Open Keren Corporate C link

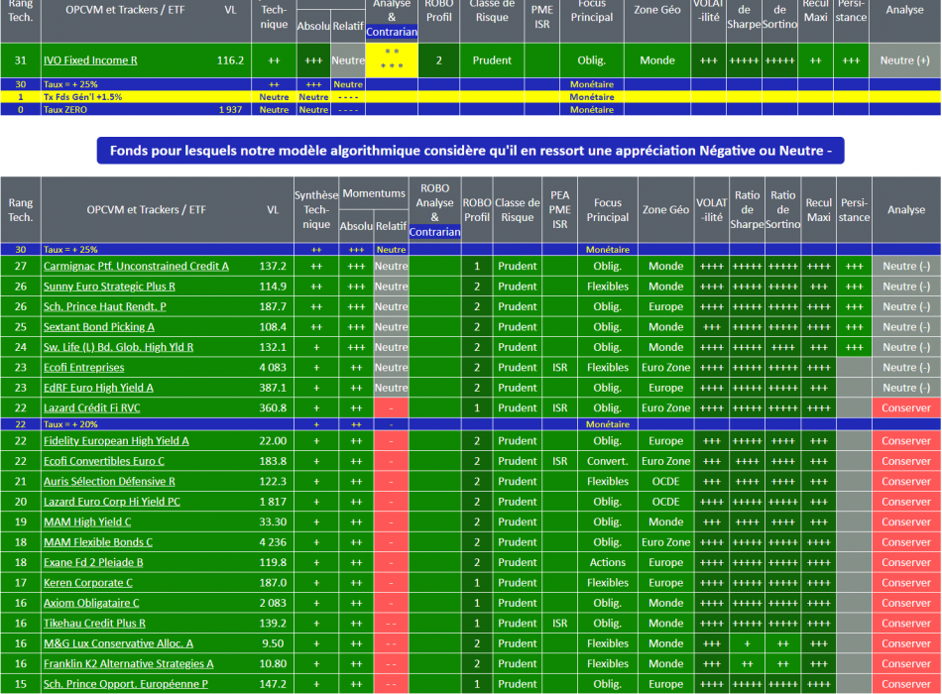click(x=87, y=583)
